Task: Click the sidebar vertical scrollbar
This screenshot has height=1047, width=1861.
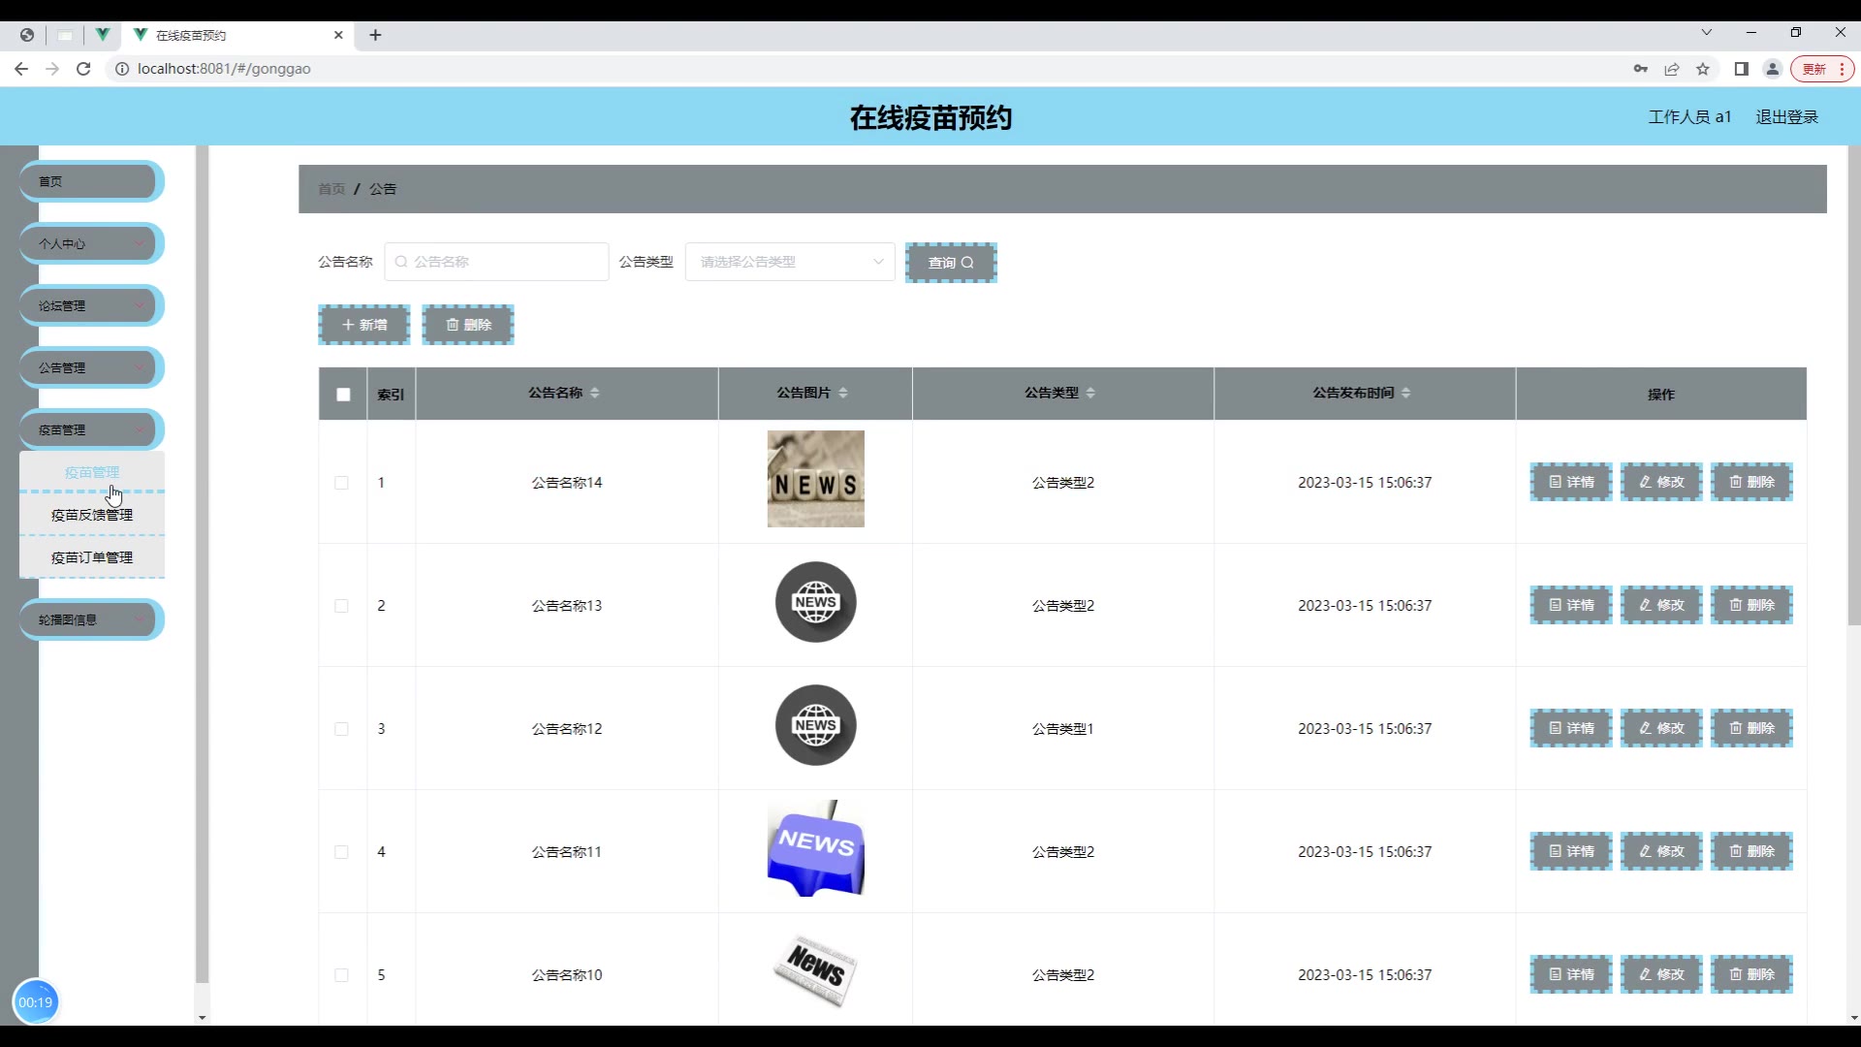Action: pos(202,562)
